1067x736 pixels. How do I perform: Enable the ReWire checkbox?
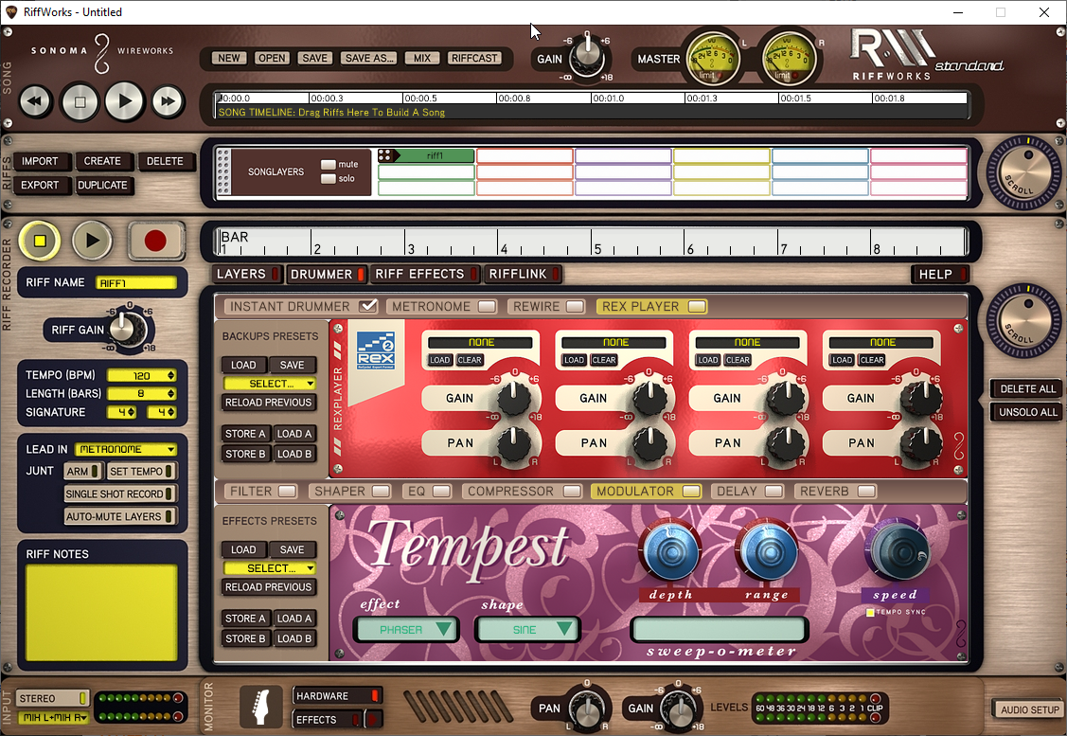pos(575,307)
